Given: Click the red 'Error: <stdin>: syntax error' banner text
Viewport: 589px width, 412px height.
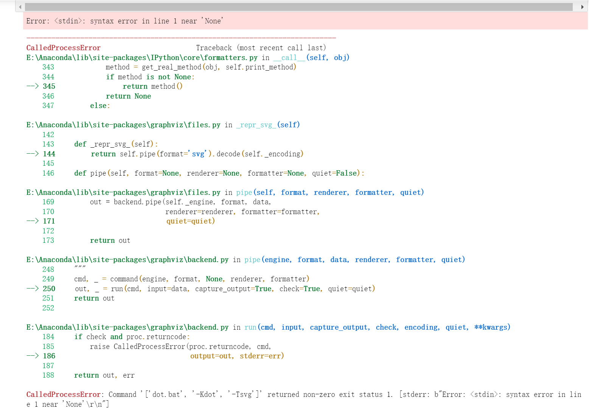Looking at the screenshot, I should point(125,21).
